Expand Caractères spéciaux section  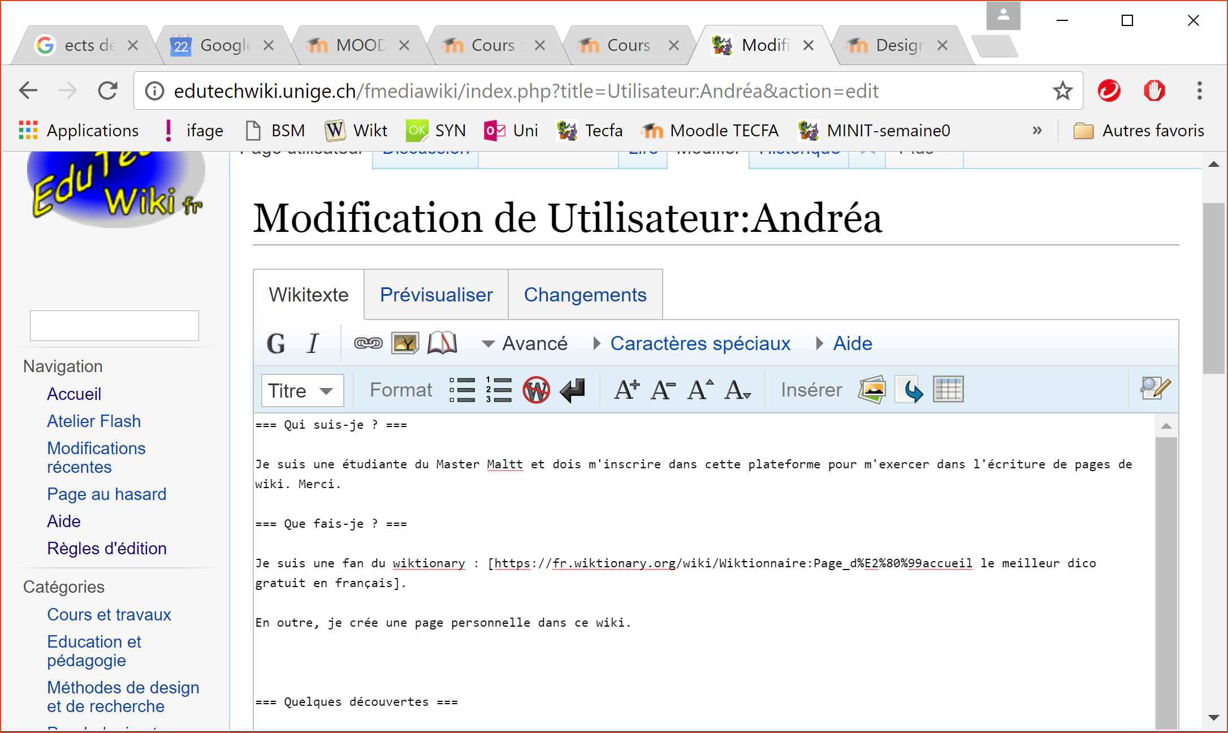(x=691, y=343)
